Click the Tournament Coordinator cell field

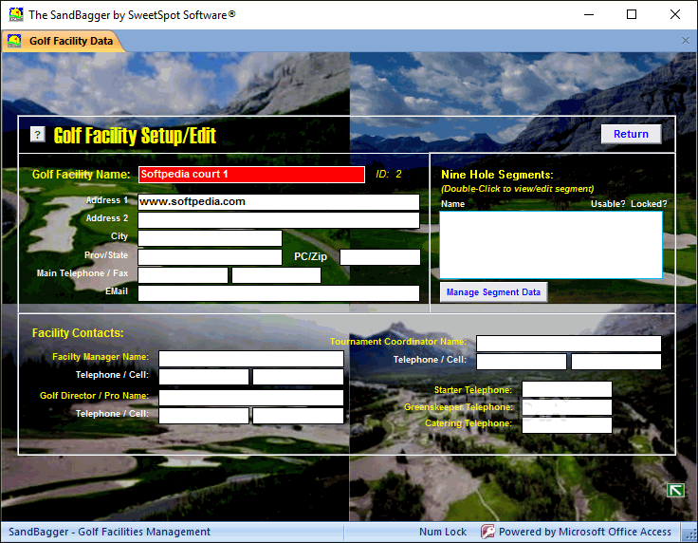[616, 362]
